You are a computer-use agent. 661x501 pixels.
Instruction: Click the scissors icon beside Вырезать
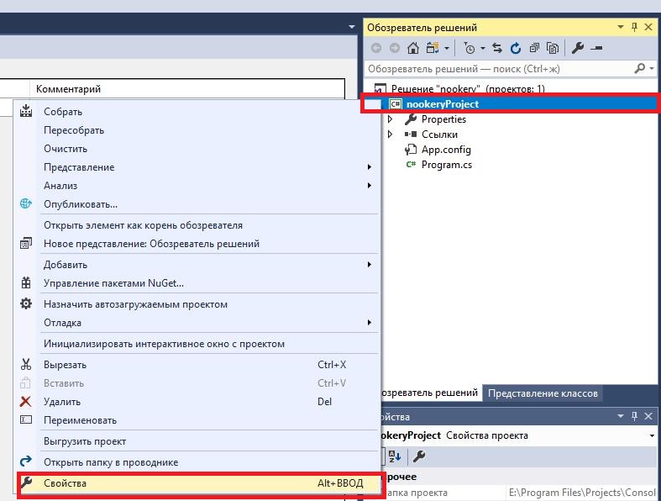[x=26, y=364]
